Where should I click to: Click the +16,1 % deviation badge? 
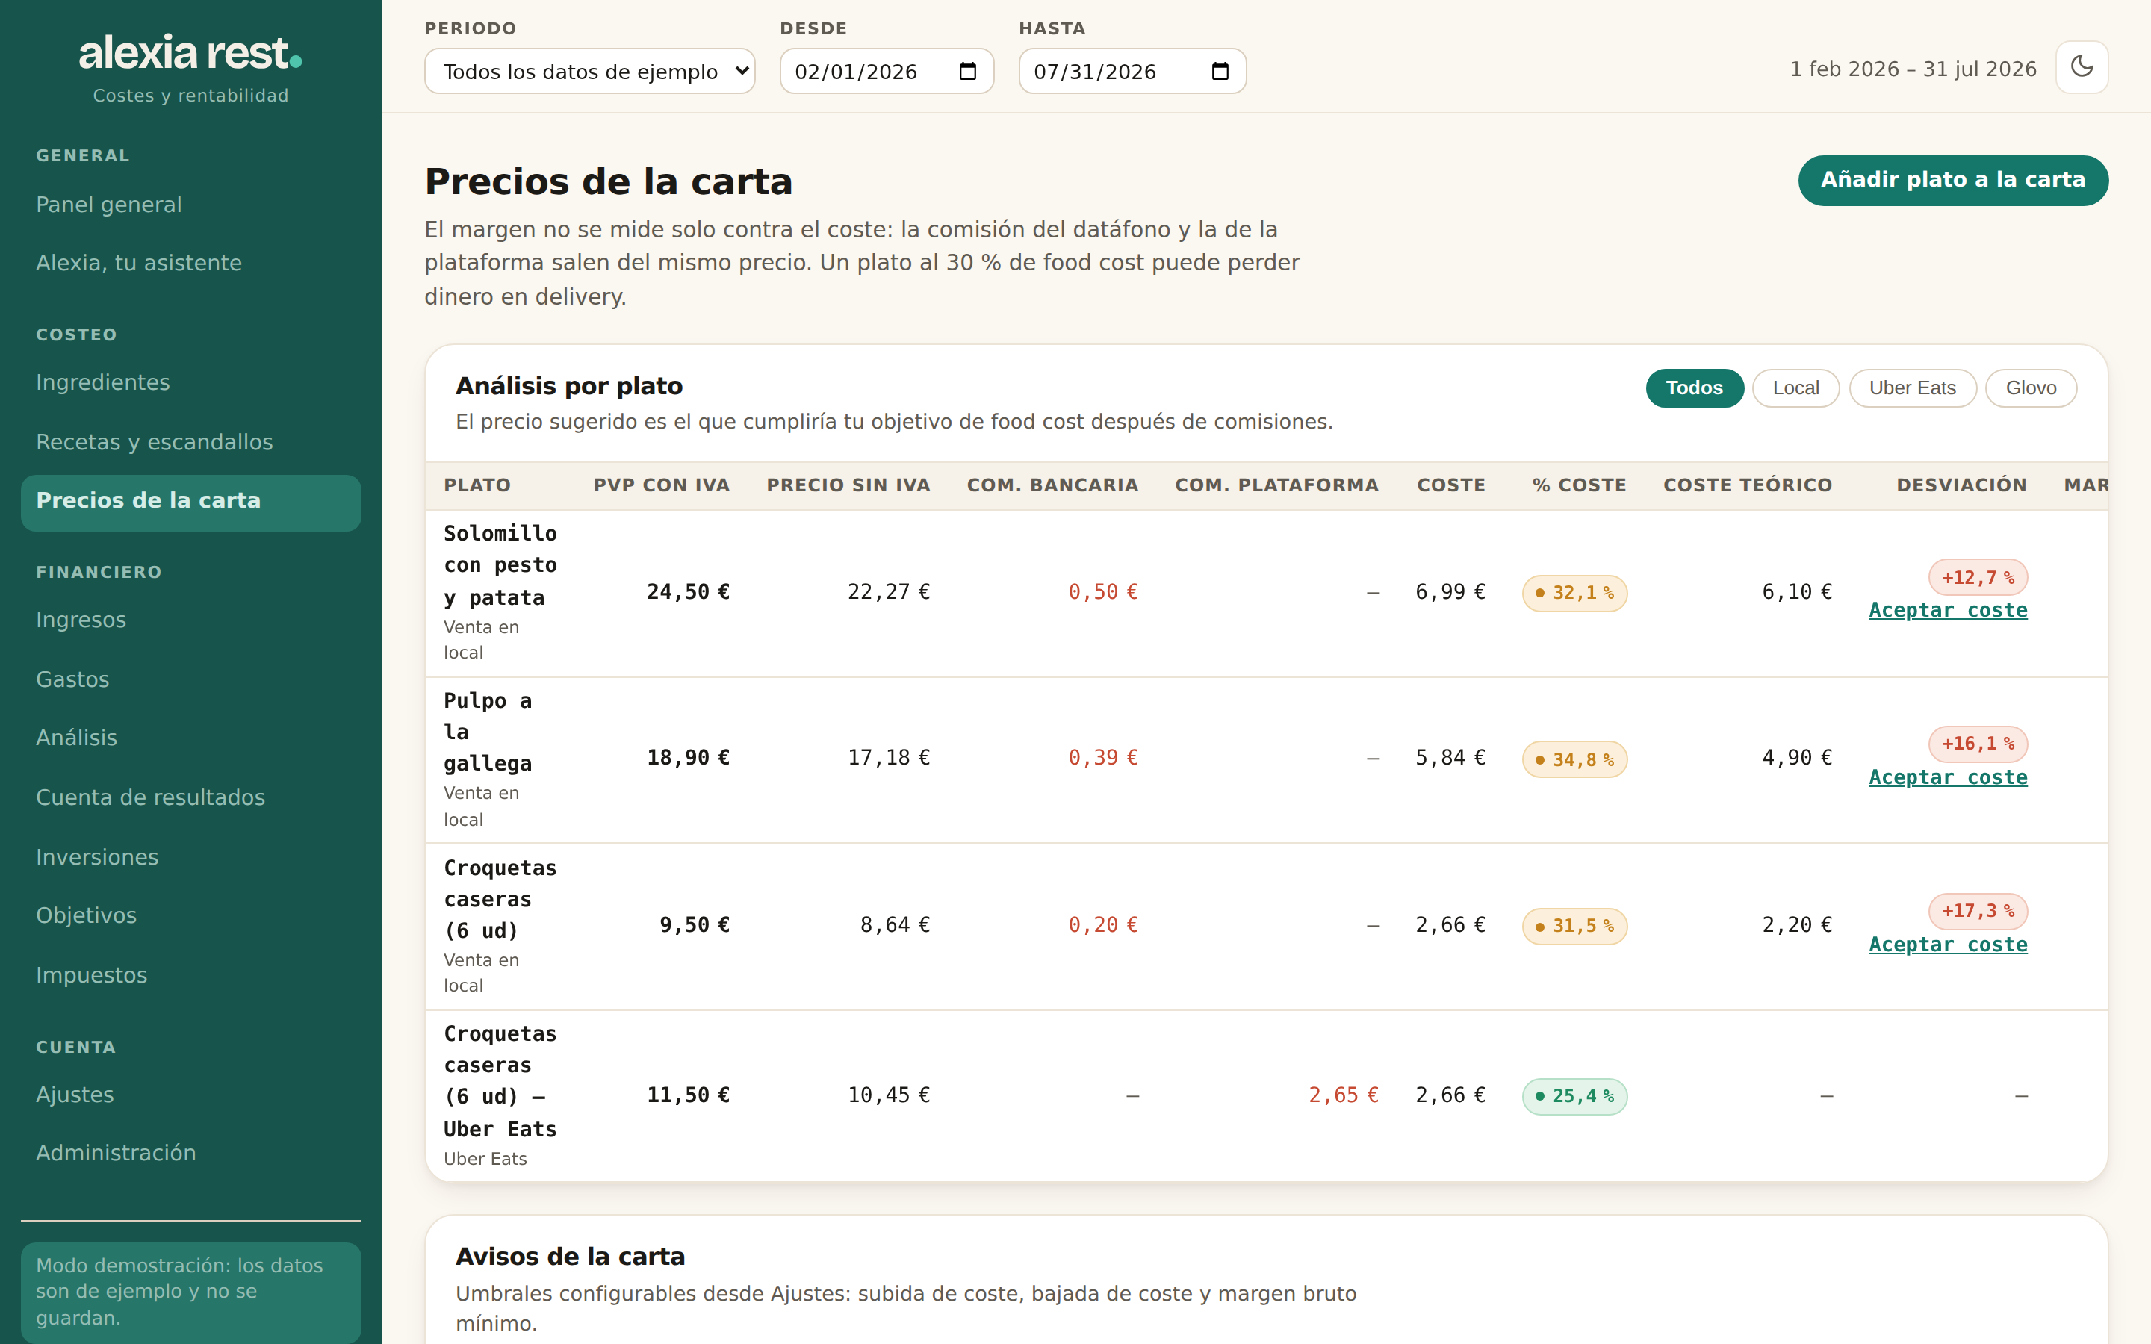point(1978,744)
